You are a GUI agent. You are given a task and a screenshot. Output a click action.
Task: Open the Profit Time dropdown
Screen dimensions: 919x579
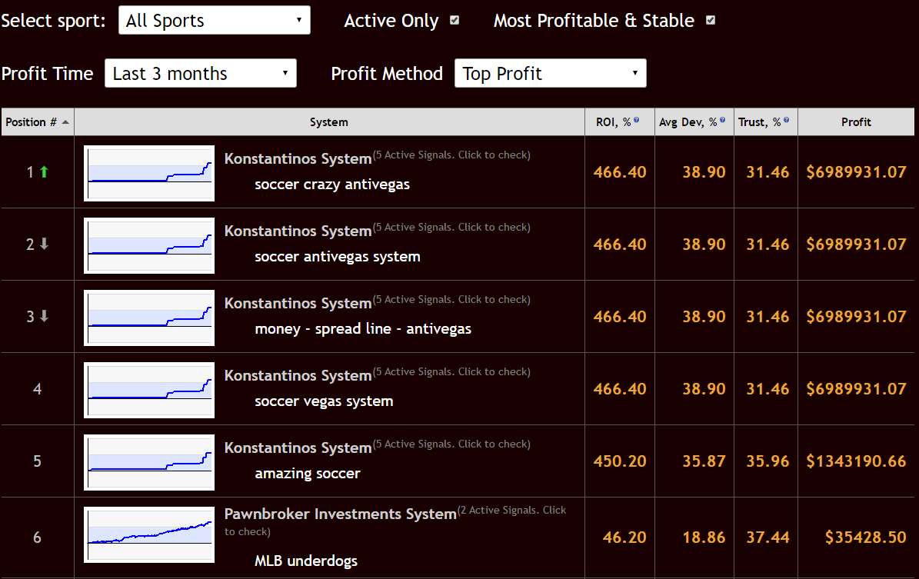[x=200, y=73]
